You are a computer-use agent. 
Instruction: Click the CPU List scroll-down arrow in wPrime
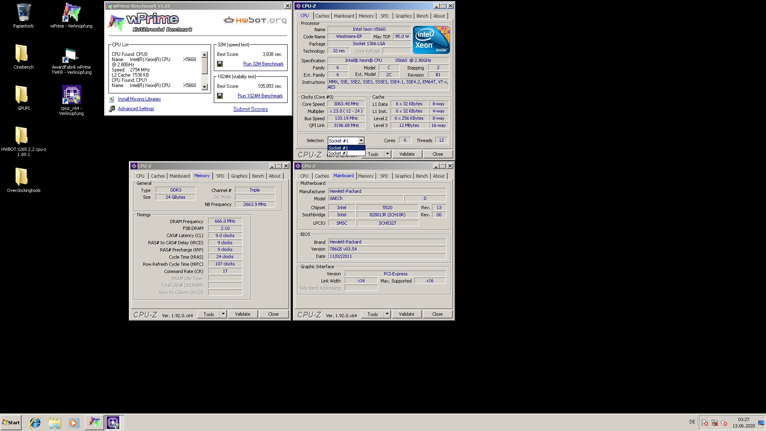coord(205,87)
